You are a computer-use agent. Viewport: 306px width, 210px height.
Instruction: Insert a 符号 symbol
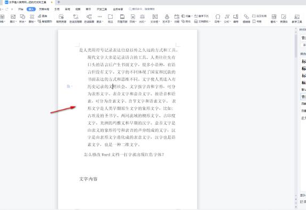point(217,18)
